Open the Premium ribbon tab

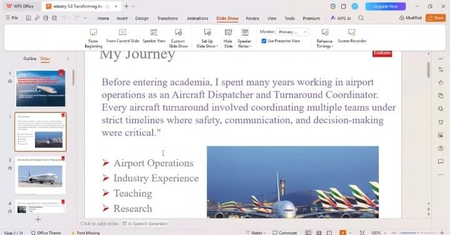tap(311, 18)
